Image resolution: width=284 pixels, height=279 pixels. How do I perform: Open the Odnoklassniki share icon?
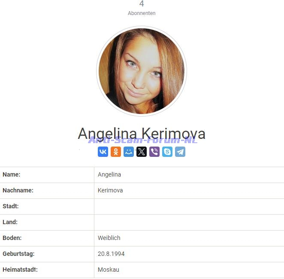click(x=116, y=152)
